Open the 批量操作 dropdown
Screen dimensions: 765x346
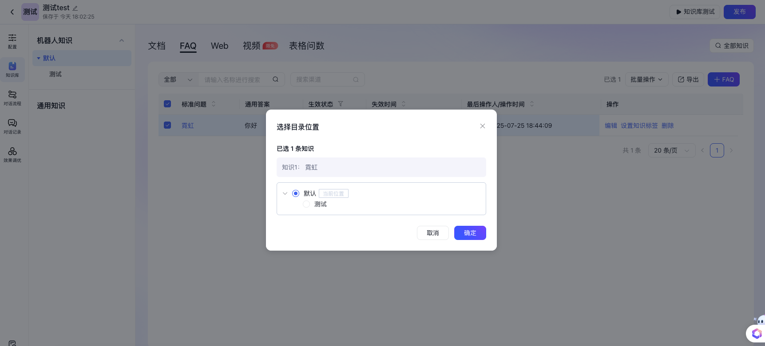point(646,79)
